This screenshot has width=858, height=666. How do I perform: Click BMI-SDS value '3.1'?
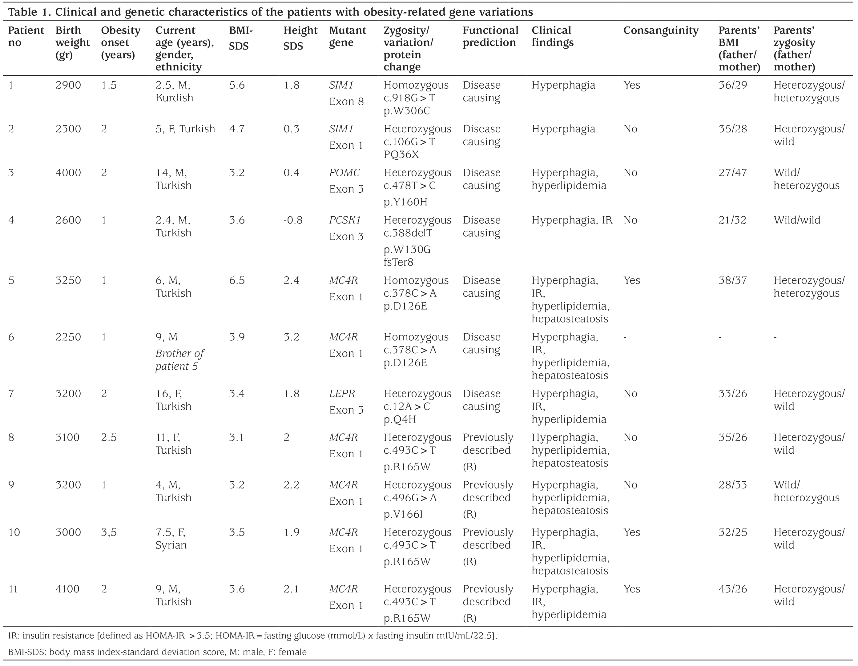coord(236,437)
